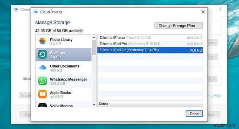This screenshot has height=129, width=239.
Task: Close the iCloud Storage dialog
Action: coord(203,12)
